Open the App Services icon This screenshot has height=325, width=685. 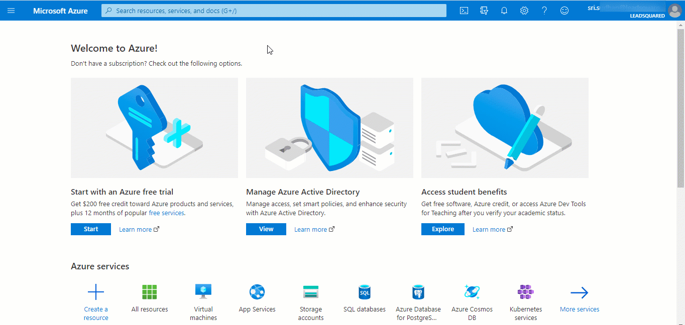(x=257, y=291)
